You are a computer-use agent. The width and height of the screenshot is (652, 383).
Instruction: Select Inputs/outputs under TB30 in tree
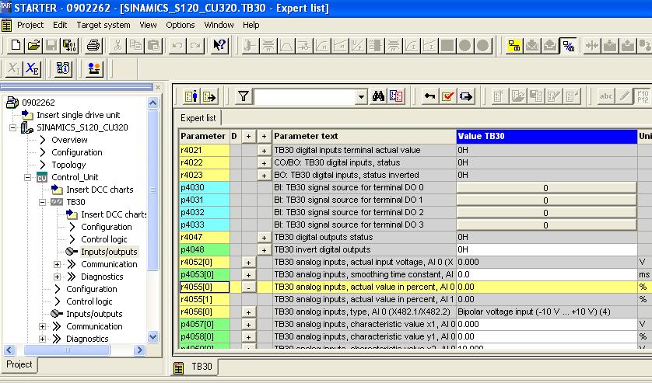point(109,252)
